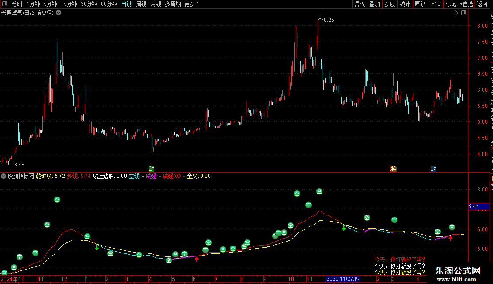493x284 pixels.
Task: Click the 2024年 label on time axis
Action: click(10, 279)
